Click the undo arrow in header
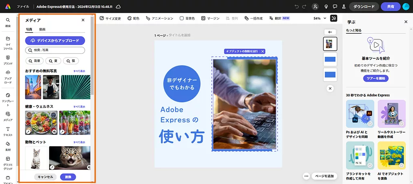The height and width of the screenshot is (184, 413). 297,6
